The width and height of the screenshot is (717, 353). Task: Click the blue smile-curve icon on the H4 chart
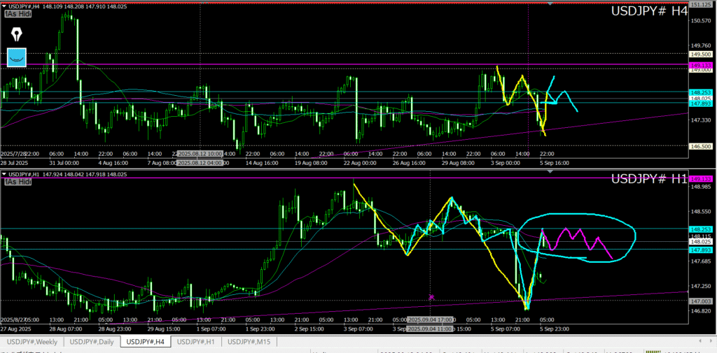coord(17,57)
